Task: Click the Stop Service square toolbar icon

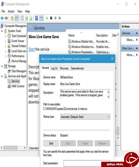Action: click(51, 18)
